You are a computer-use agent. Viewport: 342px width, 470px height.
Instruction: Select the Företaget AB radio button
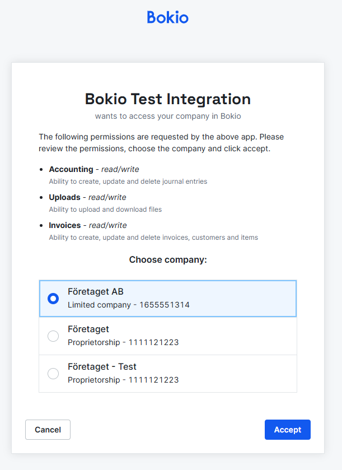tap(53, 299)
